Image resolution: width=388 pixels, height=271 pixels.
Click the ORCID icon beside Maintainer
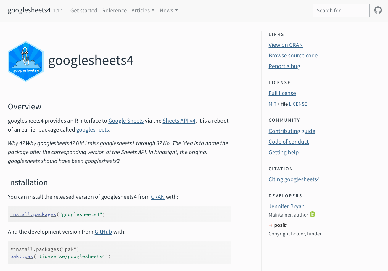[x=313, y=214]
